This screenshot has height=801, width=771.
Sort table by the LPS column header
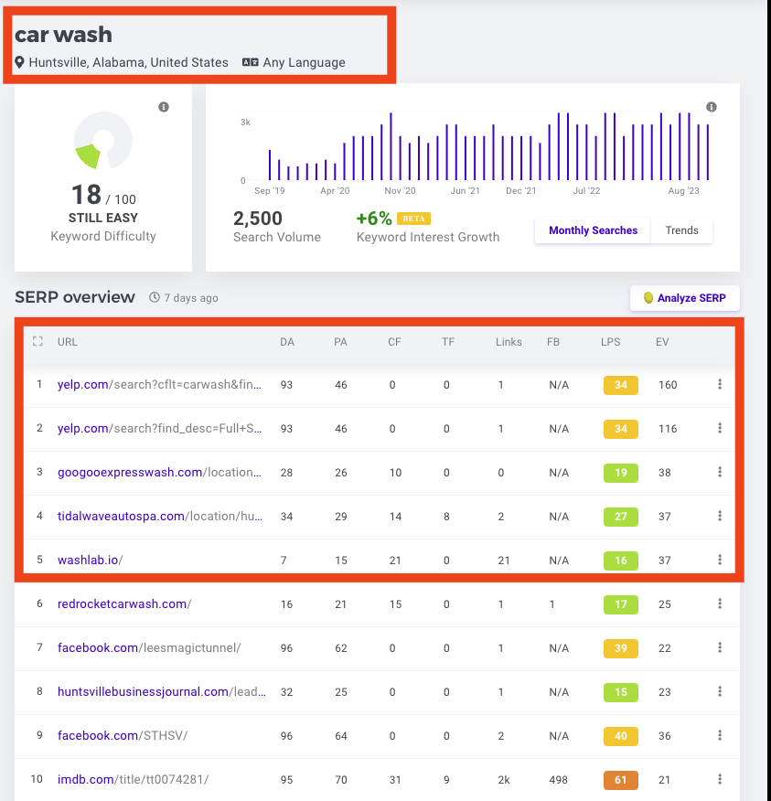(x=610, y=342)
